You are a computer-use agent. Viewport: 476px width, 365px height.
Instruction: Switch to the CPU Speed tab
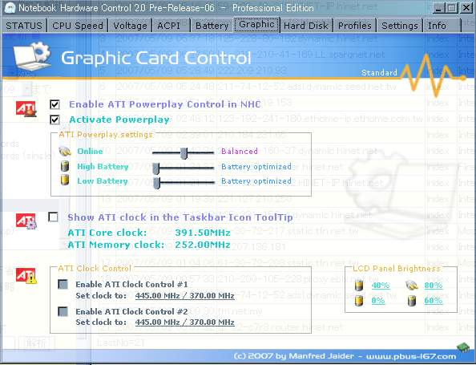(x=78, y=26)
